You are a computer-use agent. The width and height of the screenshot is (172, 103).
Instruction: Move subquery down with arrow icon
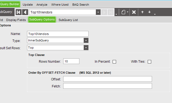(149, 12)
